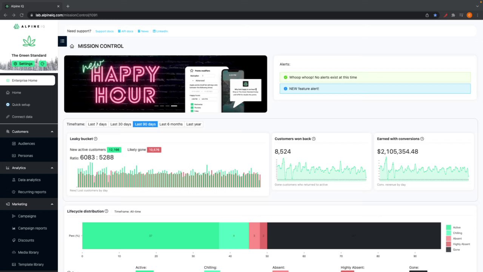Viewport: 483px width, 272px height.
Task: Click the Home sidebar house icon
Action: click(x=8, y=93)
